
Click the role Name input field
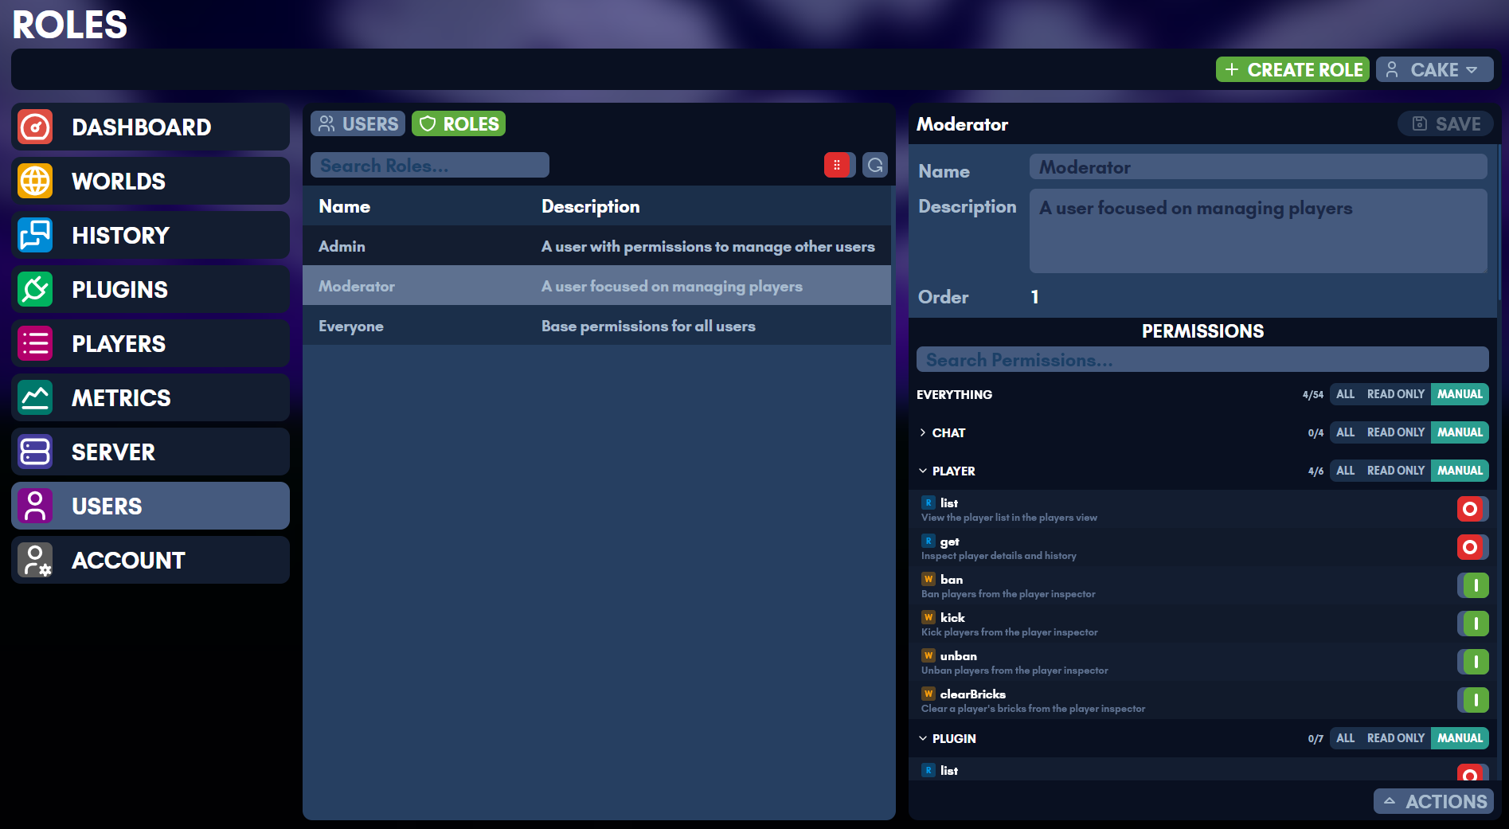click(1258, 166)
